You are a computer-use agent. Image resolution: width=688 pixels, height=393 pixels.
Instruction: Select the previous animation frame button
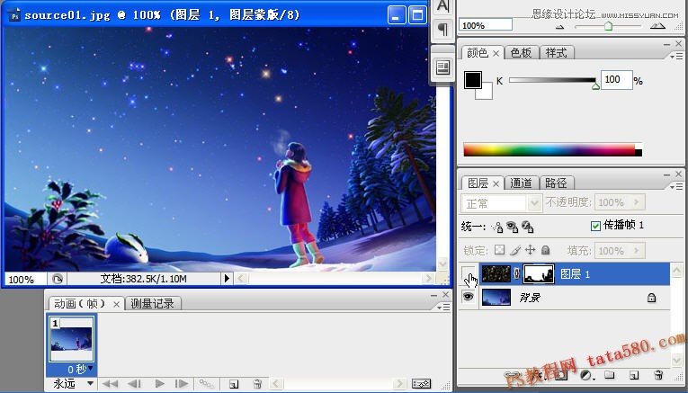coord(134,384)
